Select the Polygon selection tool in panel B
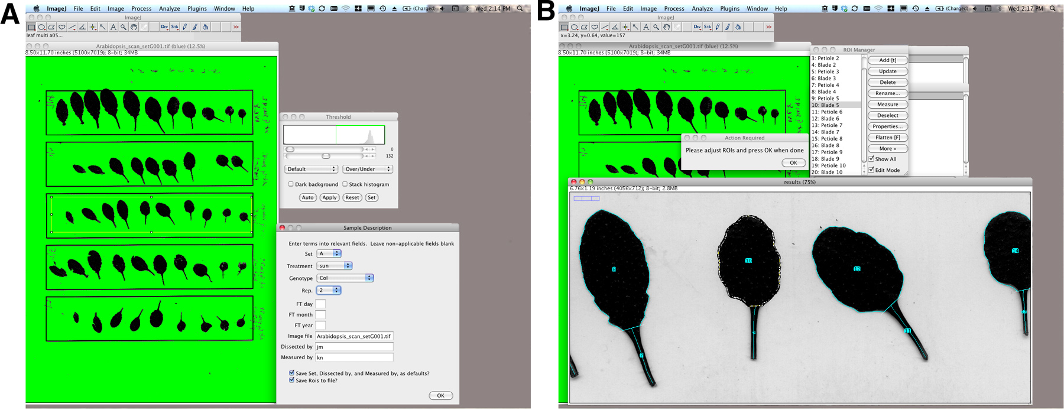Viewport: 1064px width, 410px height. pos(585,27)
